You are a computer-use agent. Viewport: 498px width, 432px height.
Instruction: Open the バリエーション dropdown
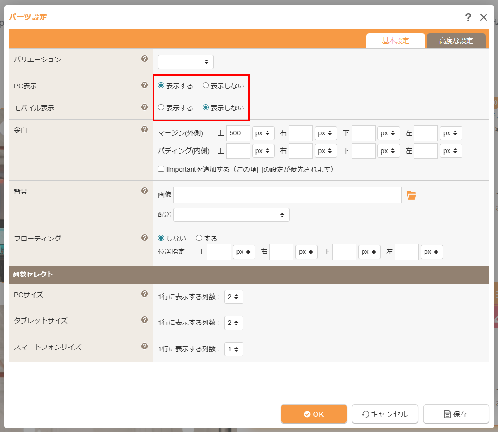coord(186,62)
